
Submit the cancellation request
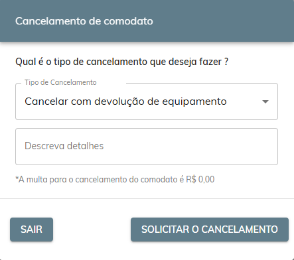(210, 229)
